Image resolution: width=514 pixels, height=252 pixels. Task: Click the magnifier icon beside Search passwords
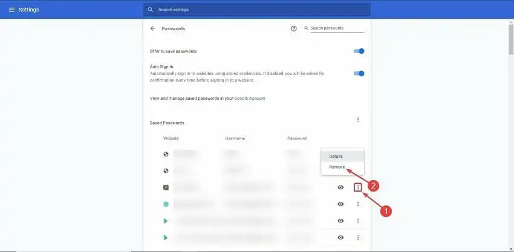(x=307, y=28)
